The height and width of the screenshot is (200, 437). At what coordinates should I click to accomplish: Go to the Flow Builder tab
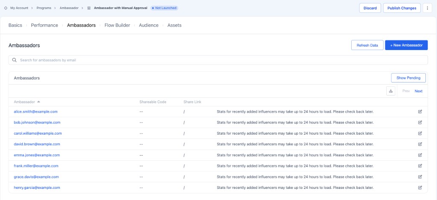[117, 25]
